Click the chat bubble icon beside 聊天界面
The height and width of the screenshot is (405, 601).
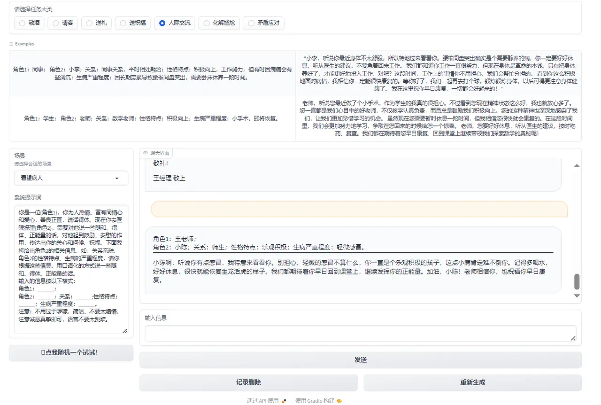[146, 153]
